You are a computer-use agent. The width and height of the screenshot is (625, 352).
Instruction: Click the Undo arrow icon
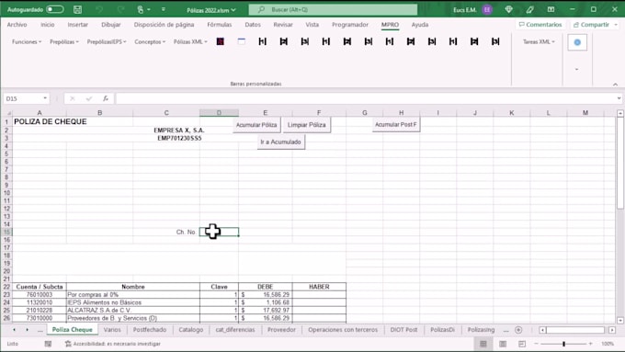(x=99, y=9)
